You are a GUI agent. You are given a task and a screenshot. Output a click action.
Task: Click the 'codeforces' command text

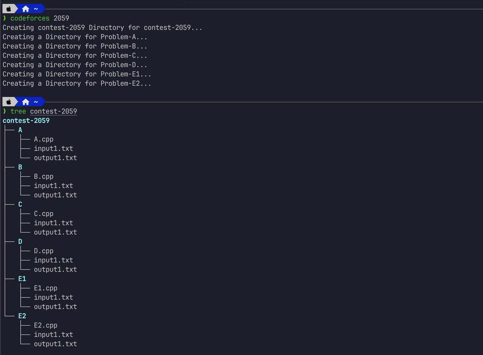30,19
